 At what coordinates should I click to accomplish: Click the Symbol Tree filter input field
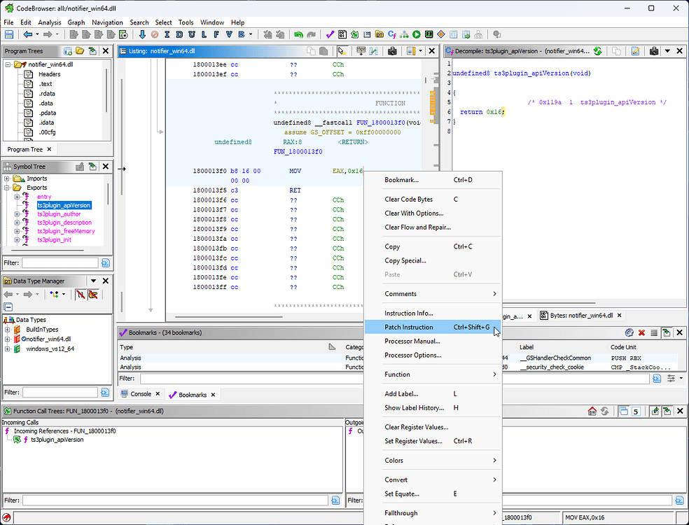coord(60,262)
